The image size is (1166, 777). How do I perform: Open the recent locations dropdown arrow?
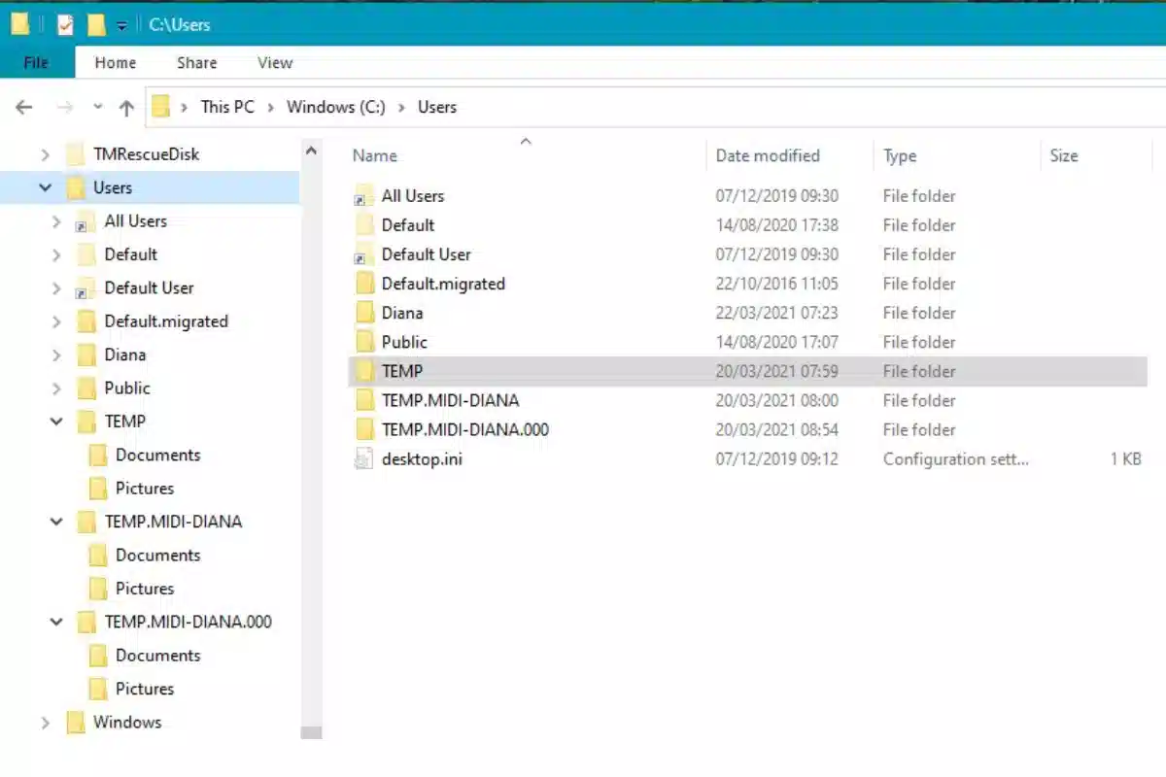pos(98,107)
